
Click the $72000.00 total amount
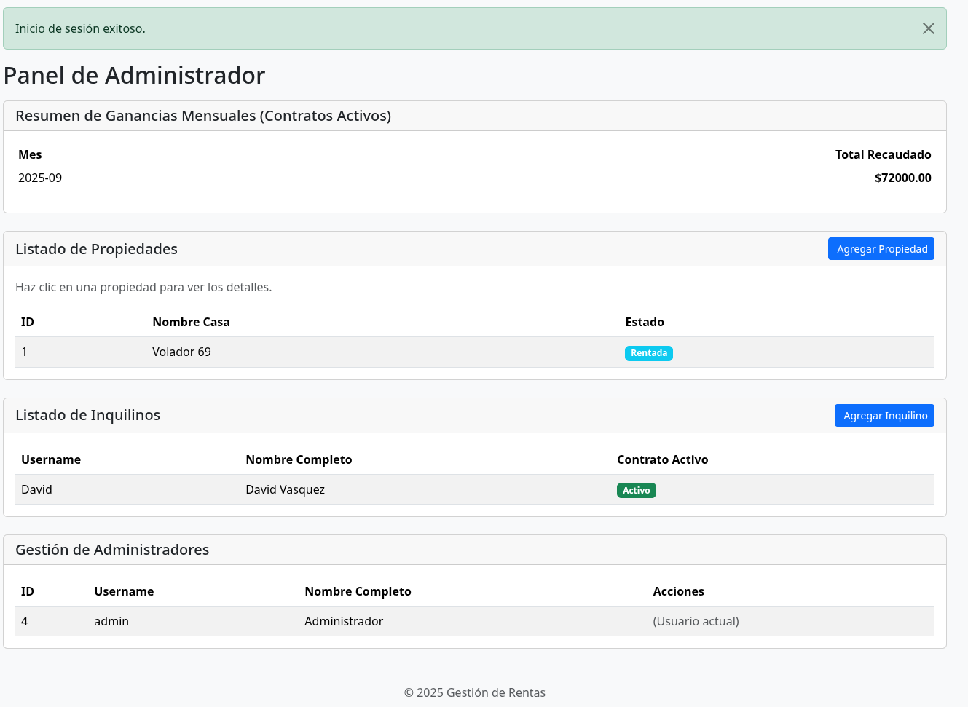click(902, 178)
